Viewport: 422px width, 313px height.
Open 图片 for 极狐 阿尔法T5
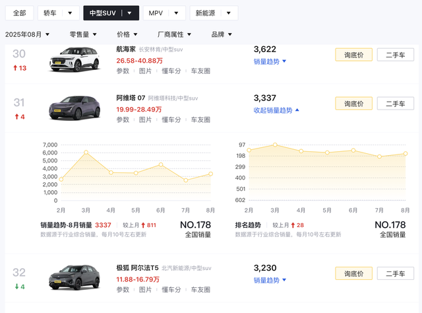145,289
